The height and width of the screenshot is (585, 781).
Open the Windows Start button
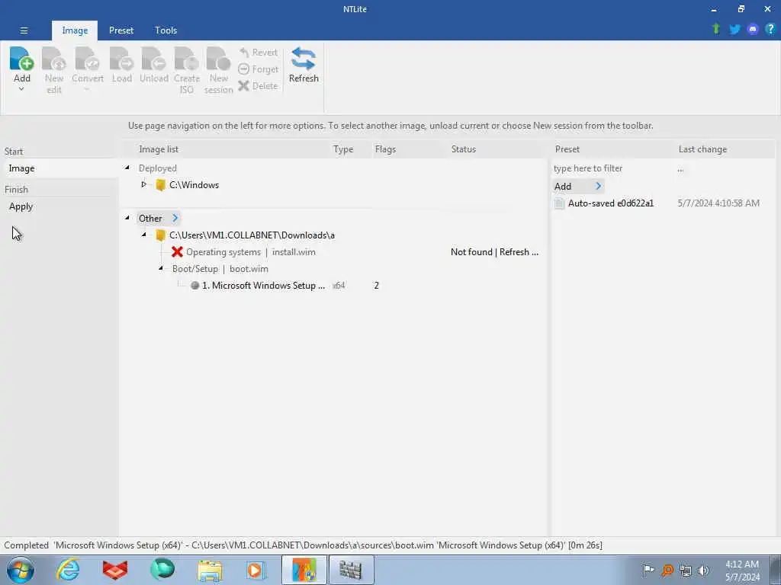(x=21, y=570)
